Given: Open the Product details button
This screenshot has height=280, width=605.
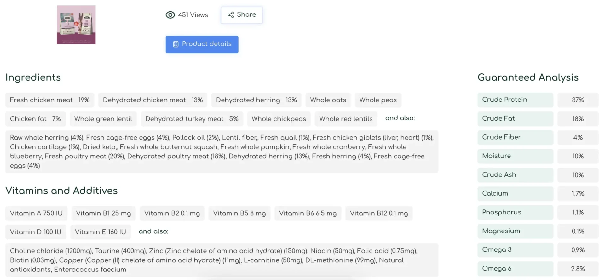Looking at the screenshot, I should tap(202, 44).
